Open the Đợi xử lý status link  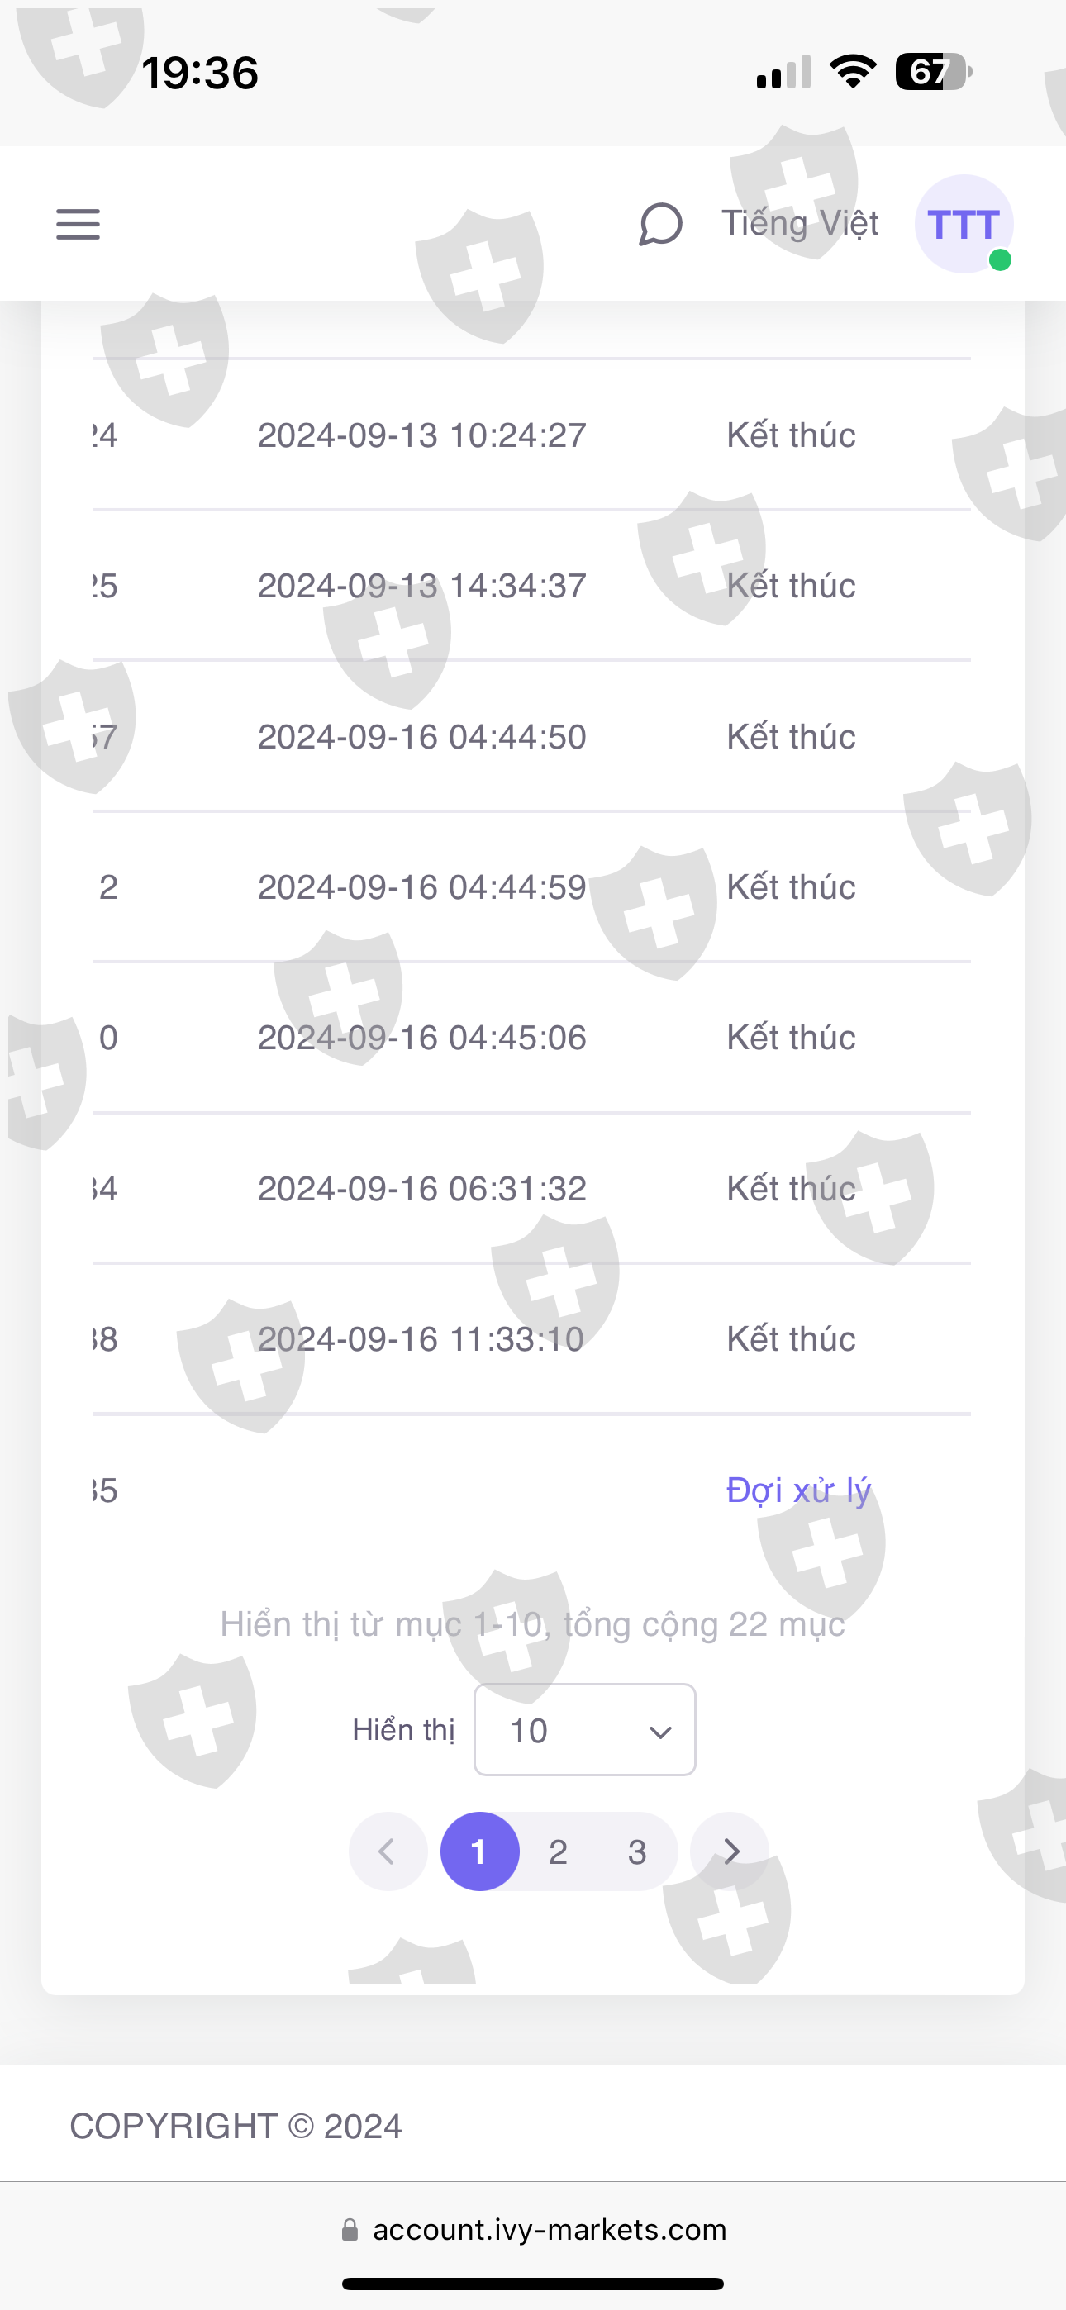click(797, 1490)
